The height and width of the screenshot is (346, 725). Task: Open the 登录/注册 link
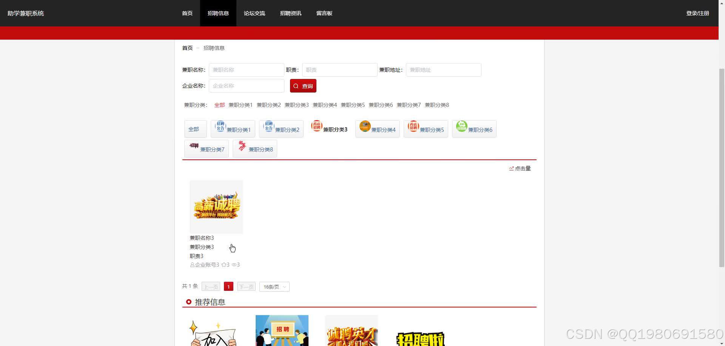click(697, 13)
